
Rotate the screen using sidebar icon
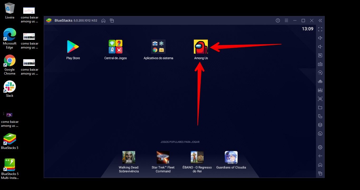(320, 116)
